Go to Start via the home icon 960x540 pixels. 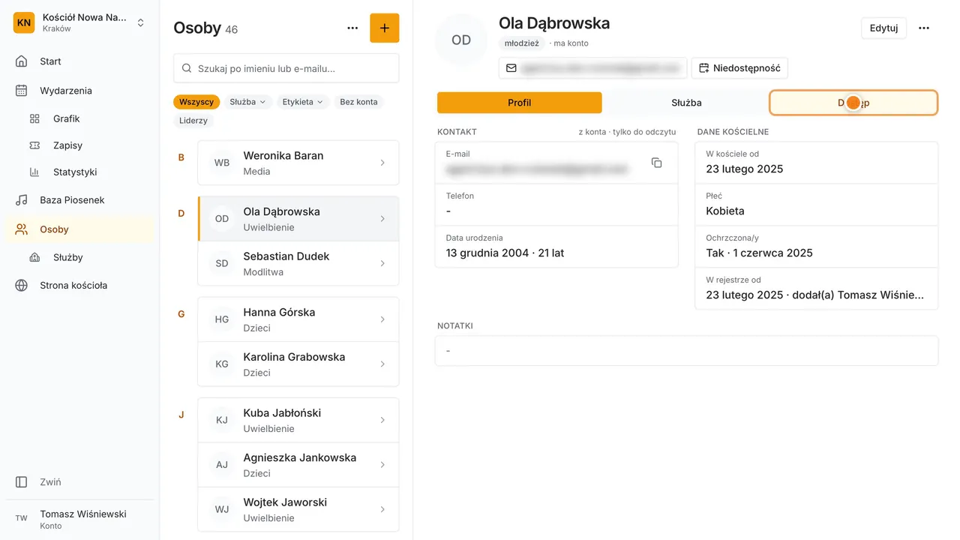[22, 61]
